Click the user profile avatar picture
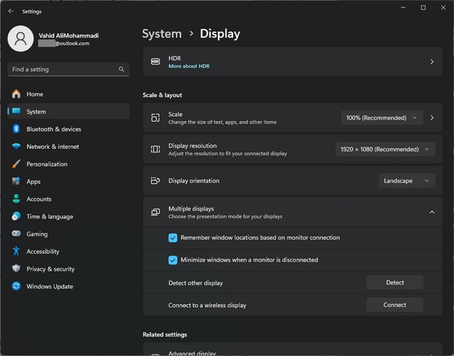Viewport: 454px width, 356px height. click(20, 38)
